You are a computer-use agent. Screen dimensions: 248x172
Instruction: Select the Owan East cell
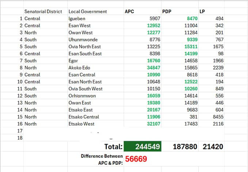(x=96, y=102)
